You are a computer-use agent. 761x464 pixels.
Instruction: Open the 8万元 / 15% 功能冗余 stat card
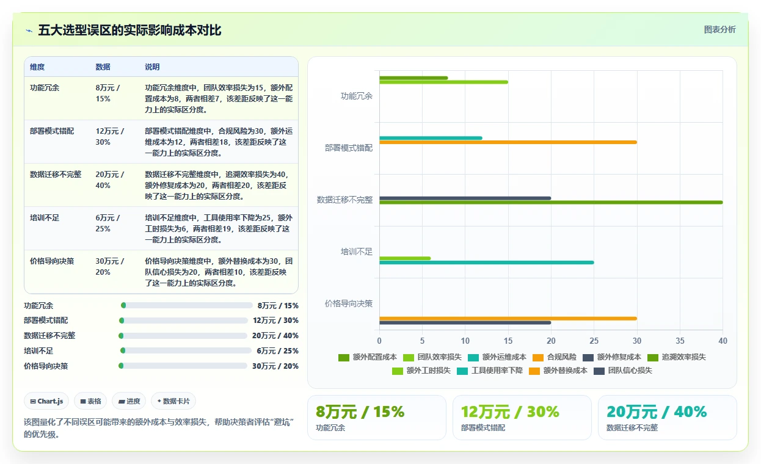click(x=377, y=417)
